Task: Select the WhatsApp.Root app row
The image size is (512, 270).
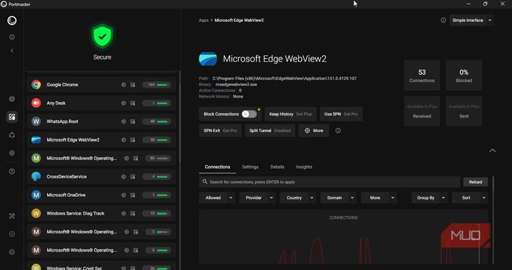Action: [x=102, y=121]
